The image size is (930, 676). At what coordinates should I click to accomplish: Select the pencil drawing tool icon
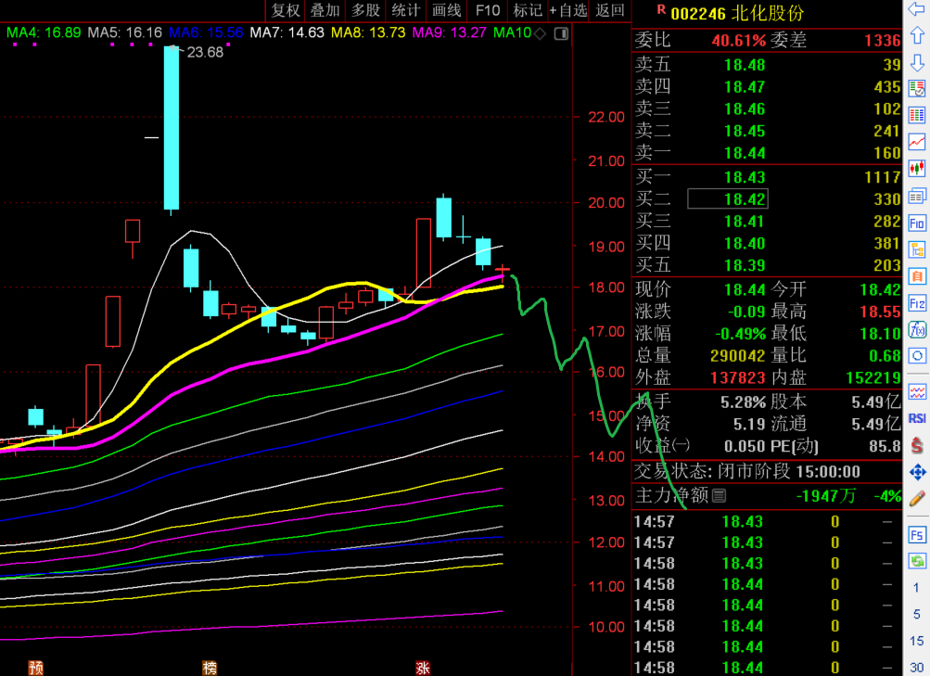[916, 499]
